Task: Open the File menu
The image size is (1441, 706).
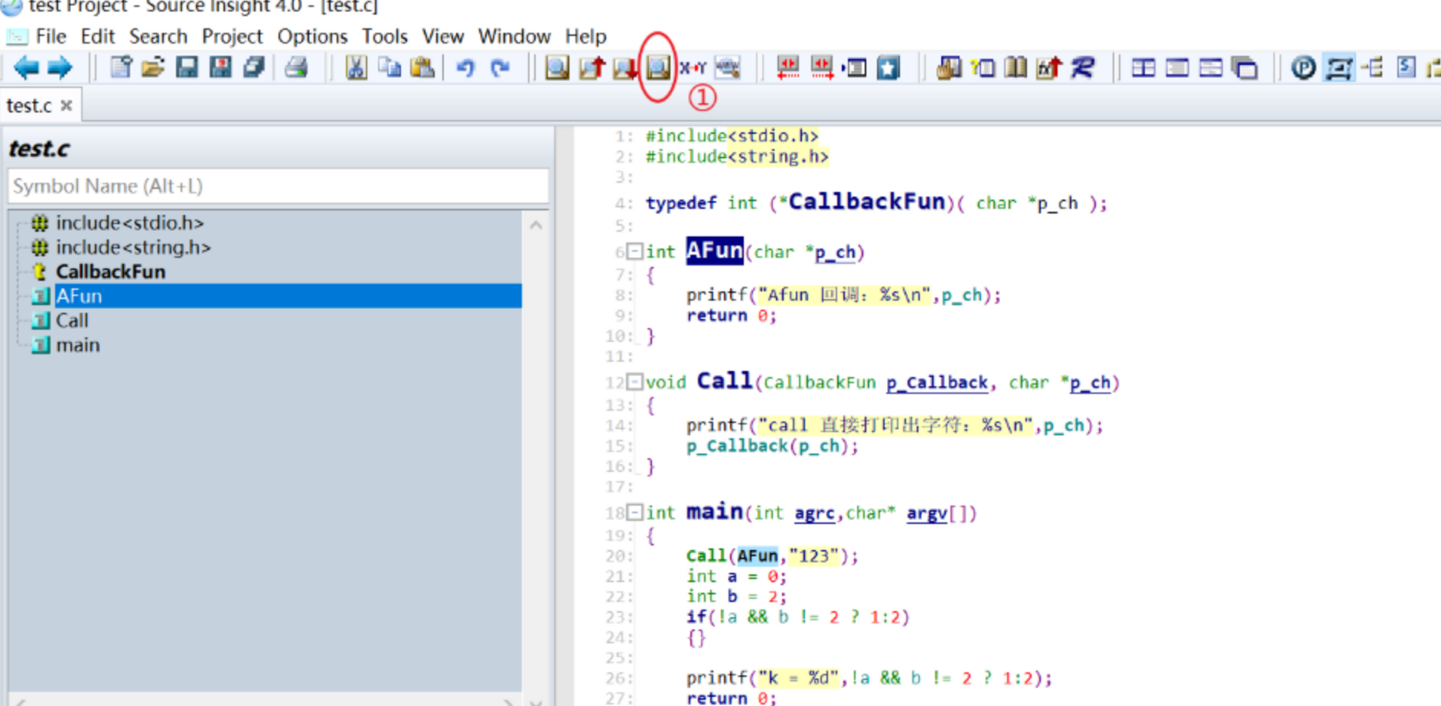Action: tap(51, 36)
